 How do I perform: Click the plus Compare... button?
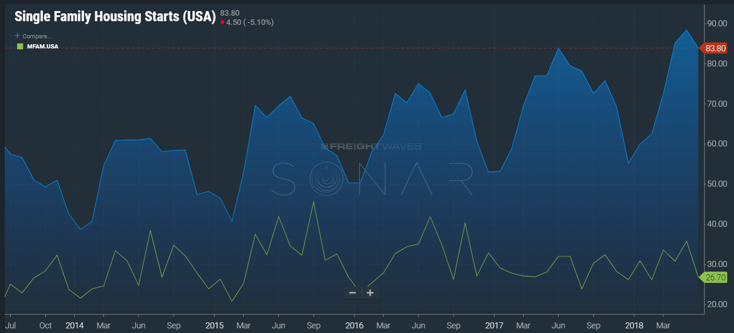point(33,36)
